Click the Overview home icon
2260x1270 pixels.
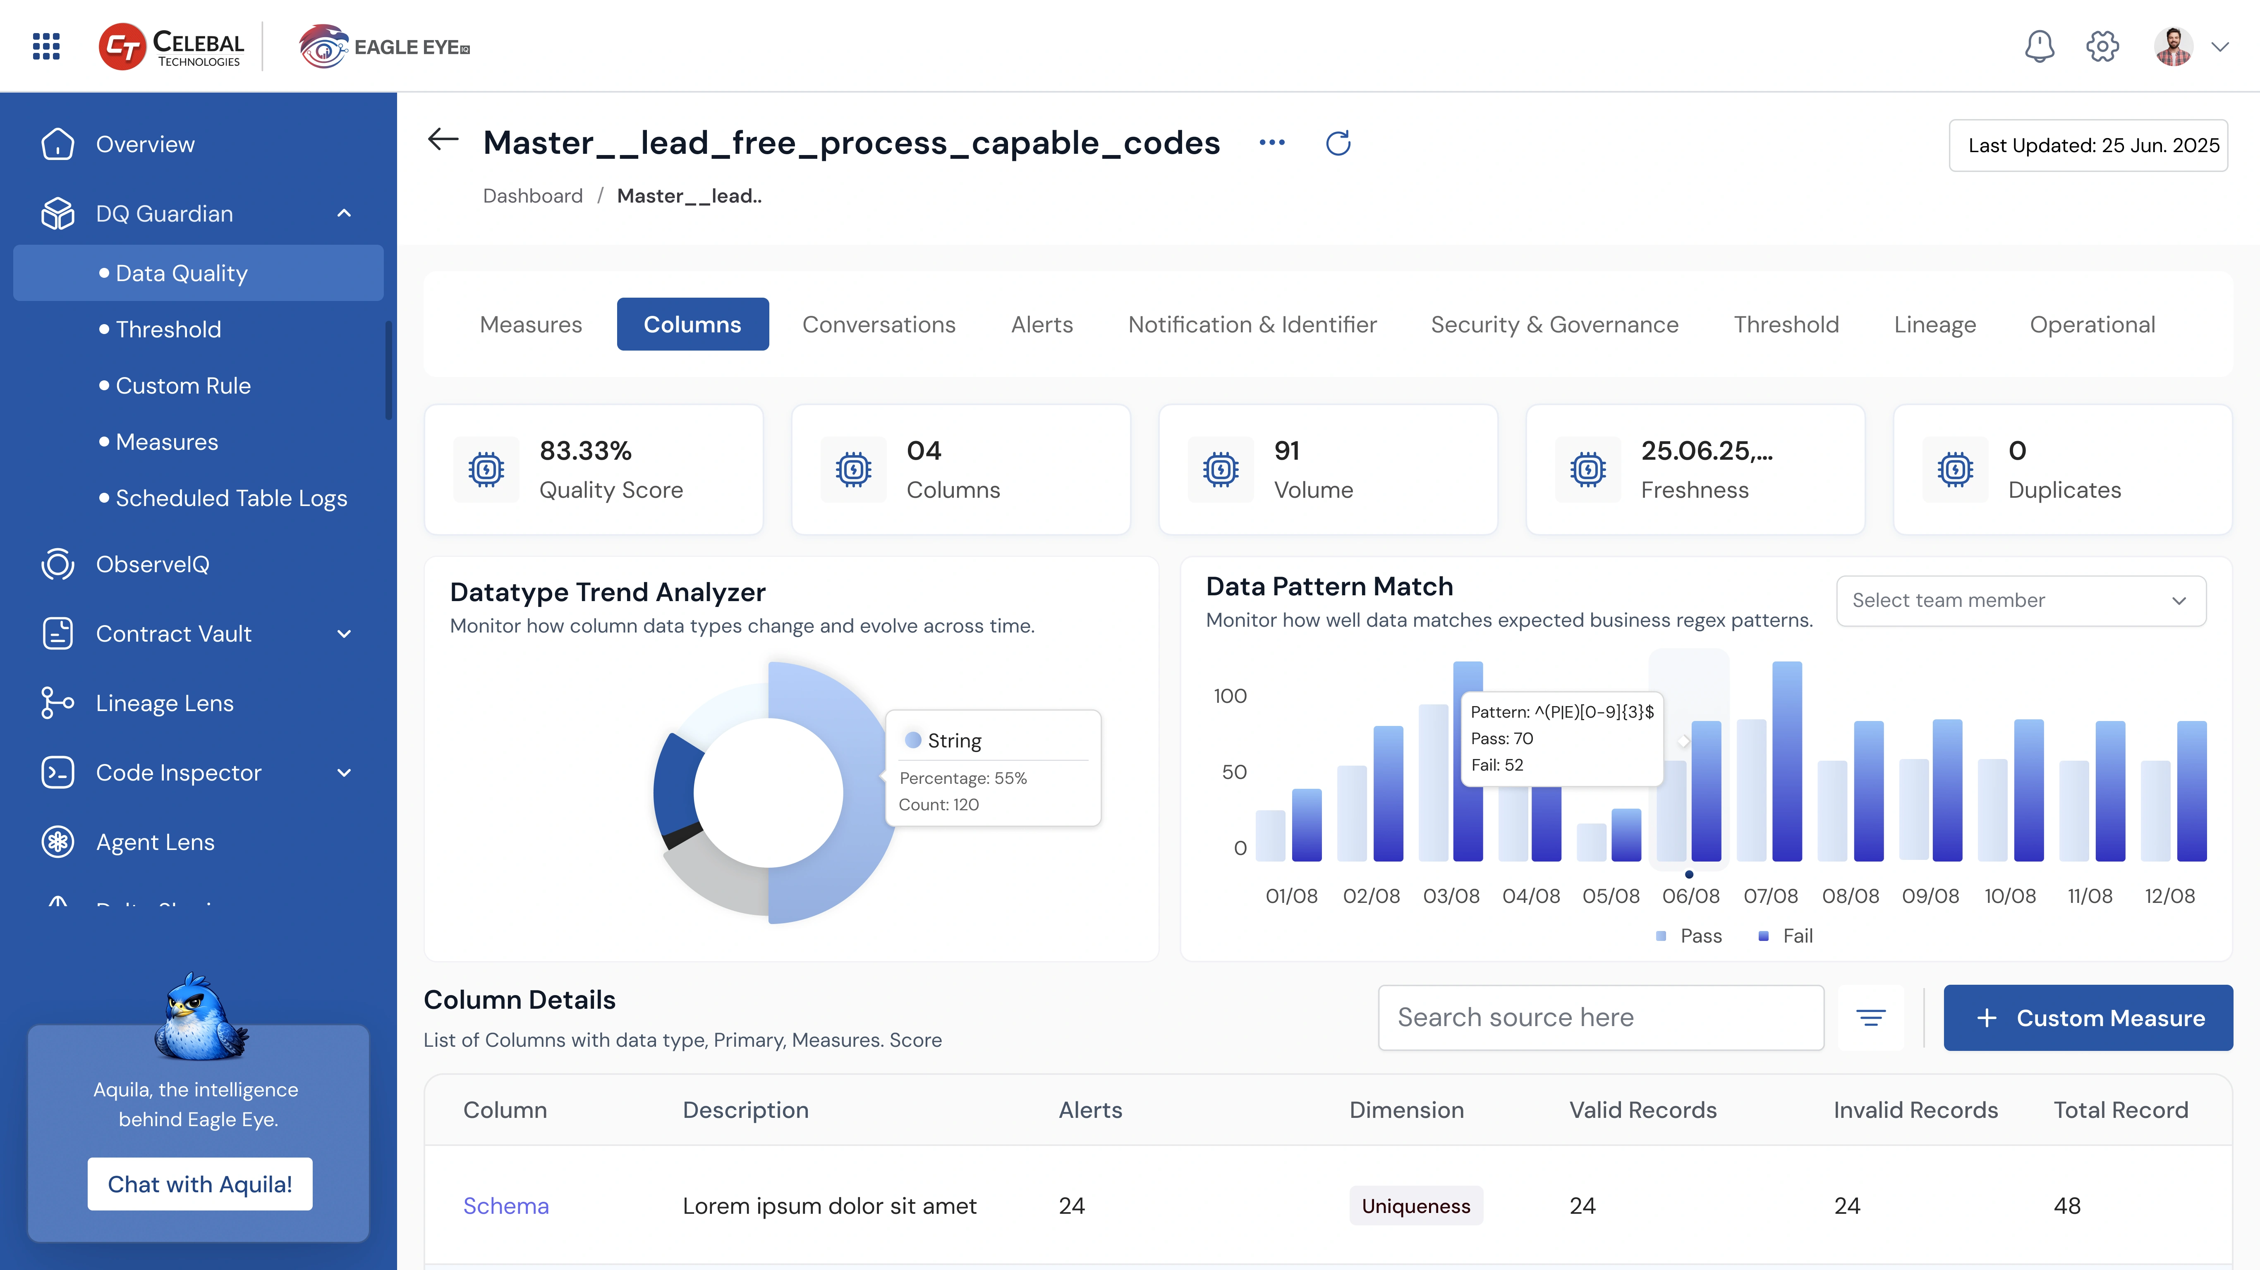[58, 144]
